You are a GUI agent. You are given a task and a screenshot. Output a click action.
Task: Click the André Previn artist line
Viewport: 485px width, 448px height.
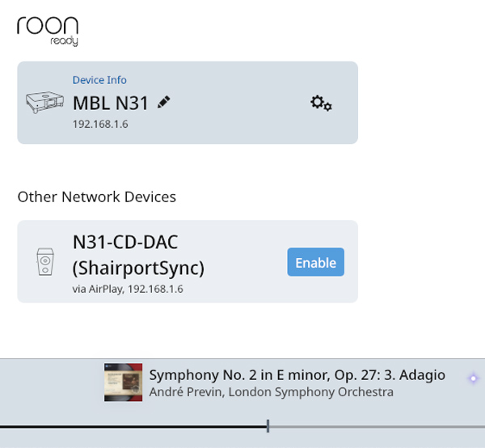[x=271, y=392]
